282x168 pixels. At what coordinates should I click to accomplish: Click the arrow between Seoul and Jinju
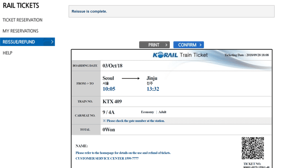131,78
